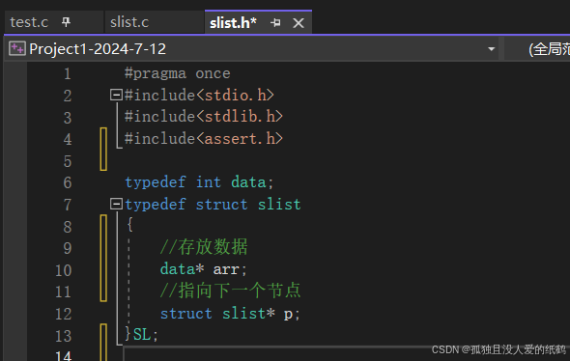Collapse the #include block on line 2
Image resolution: width=570 pixels, height=361 pixels.
(116, 96)
